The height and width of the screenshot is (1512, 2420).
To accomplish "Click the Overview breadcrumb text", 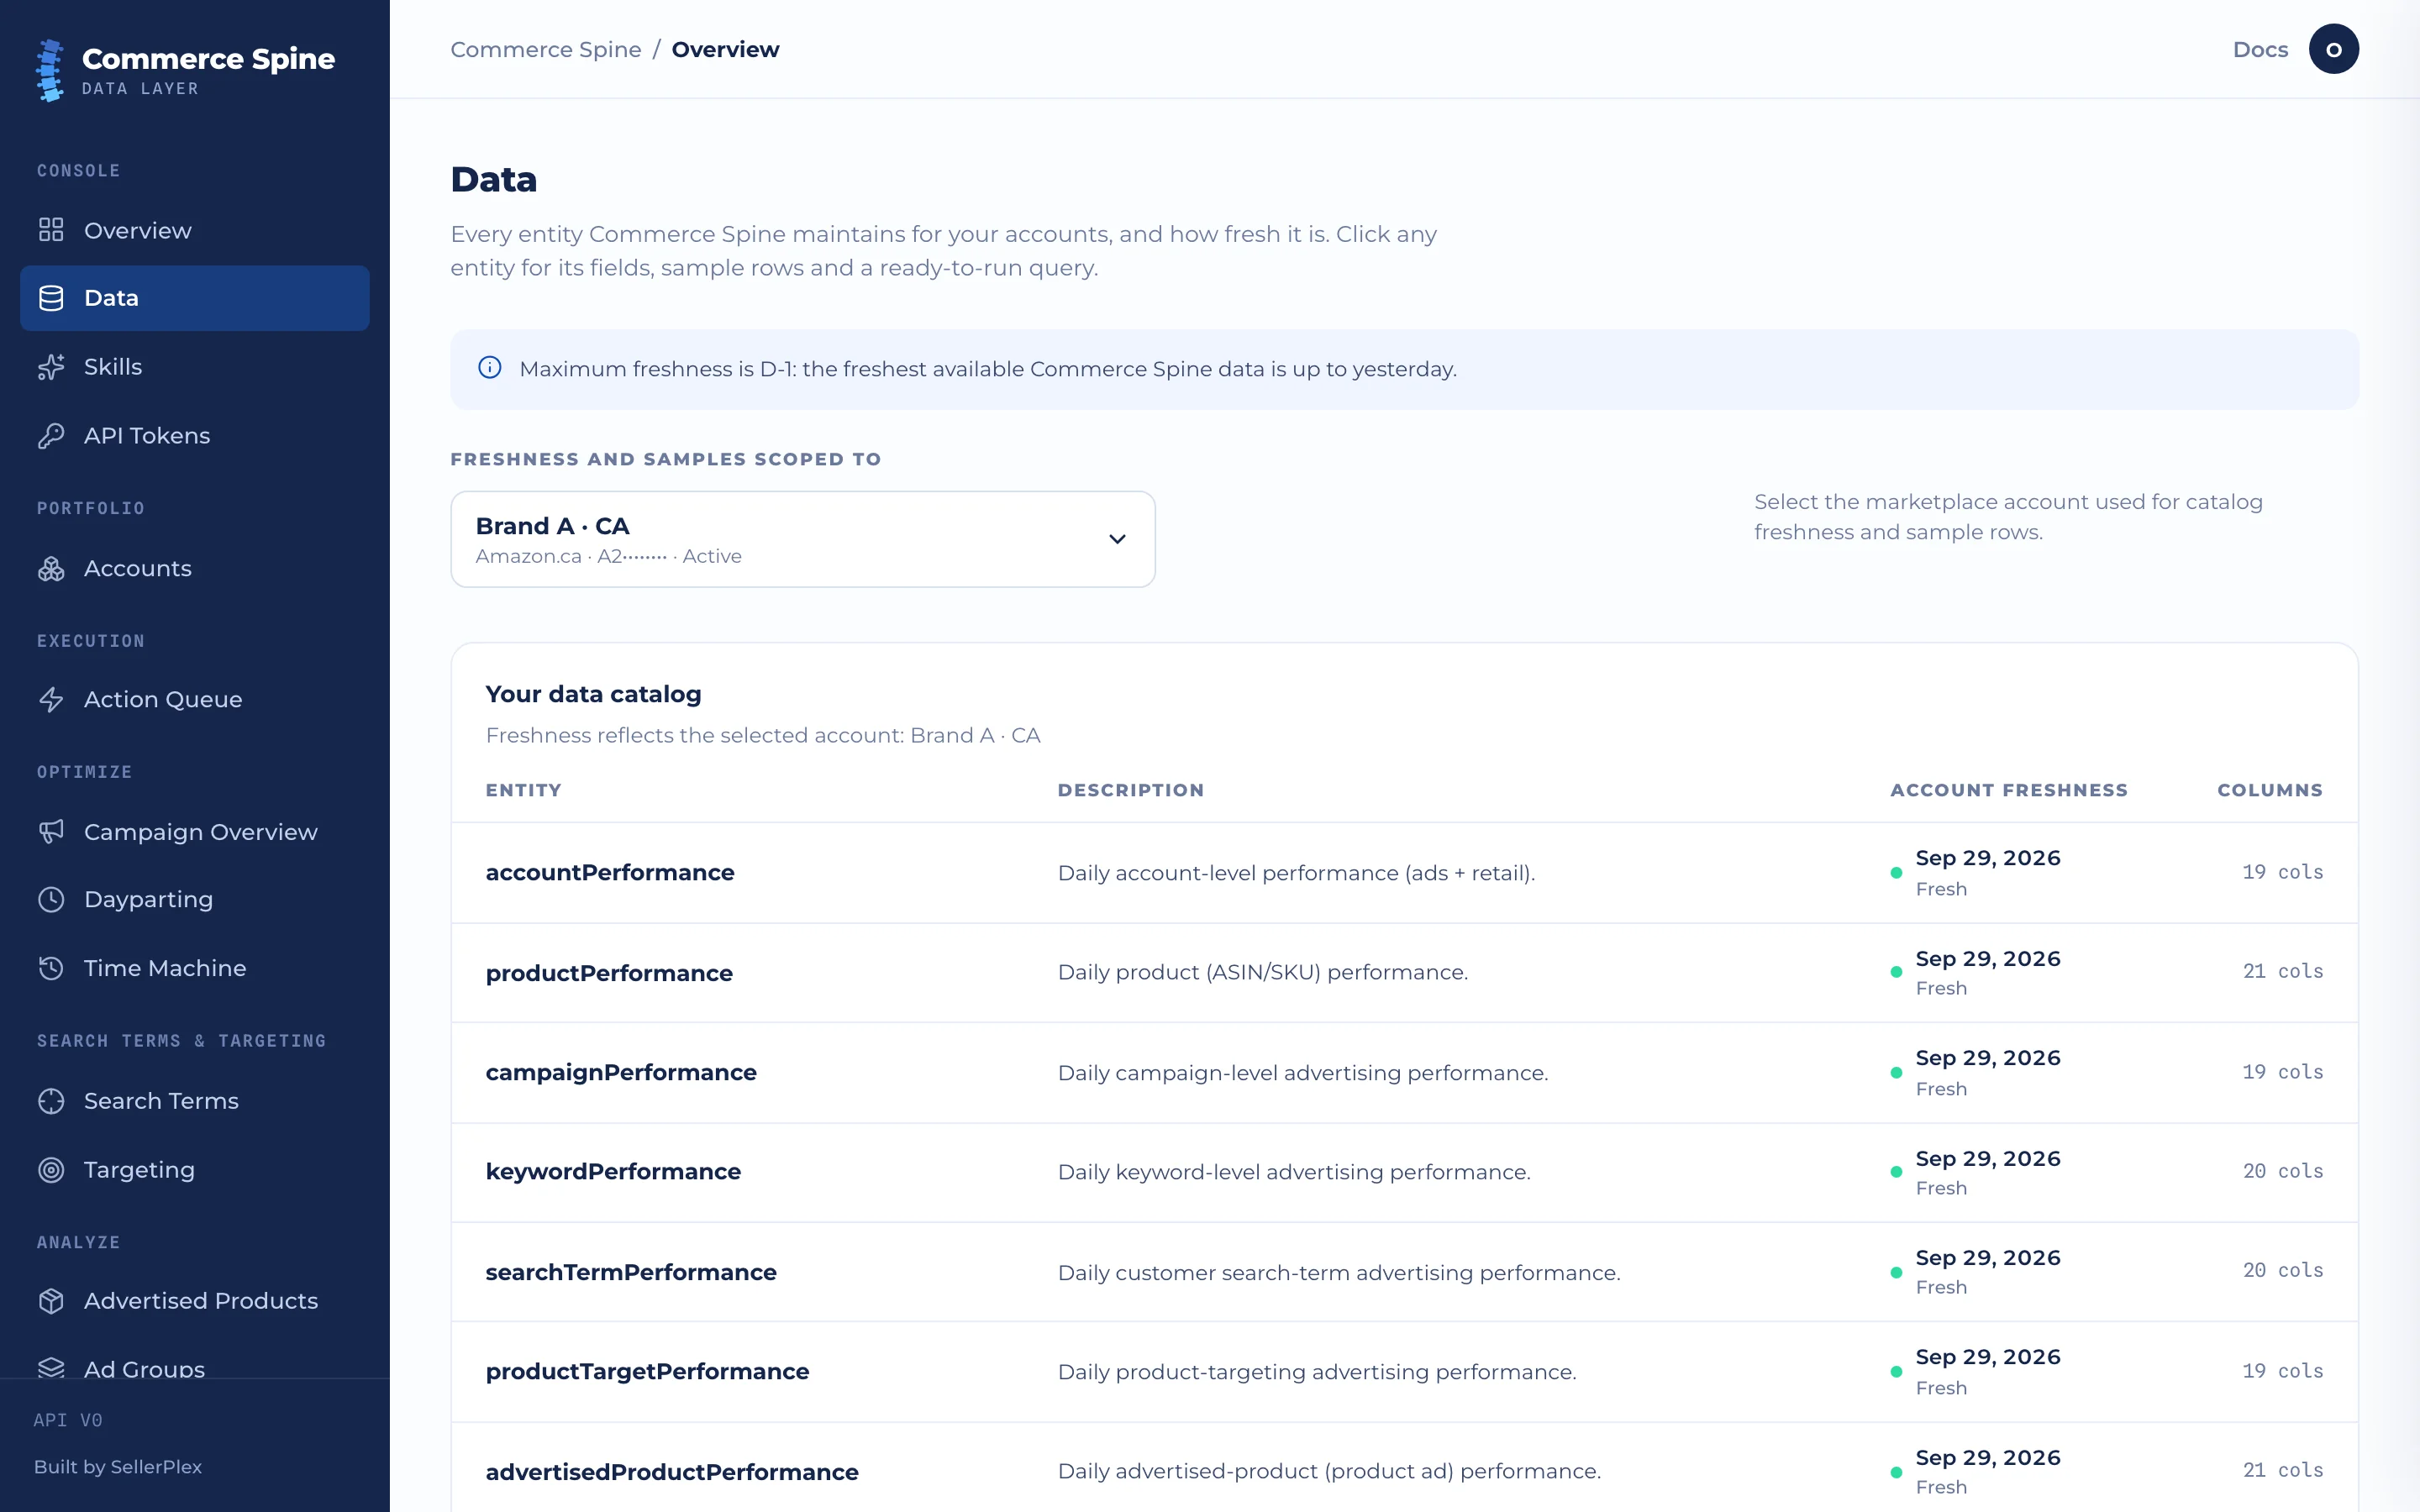I will (725, 49).
